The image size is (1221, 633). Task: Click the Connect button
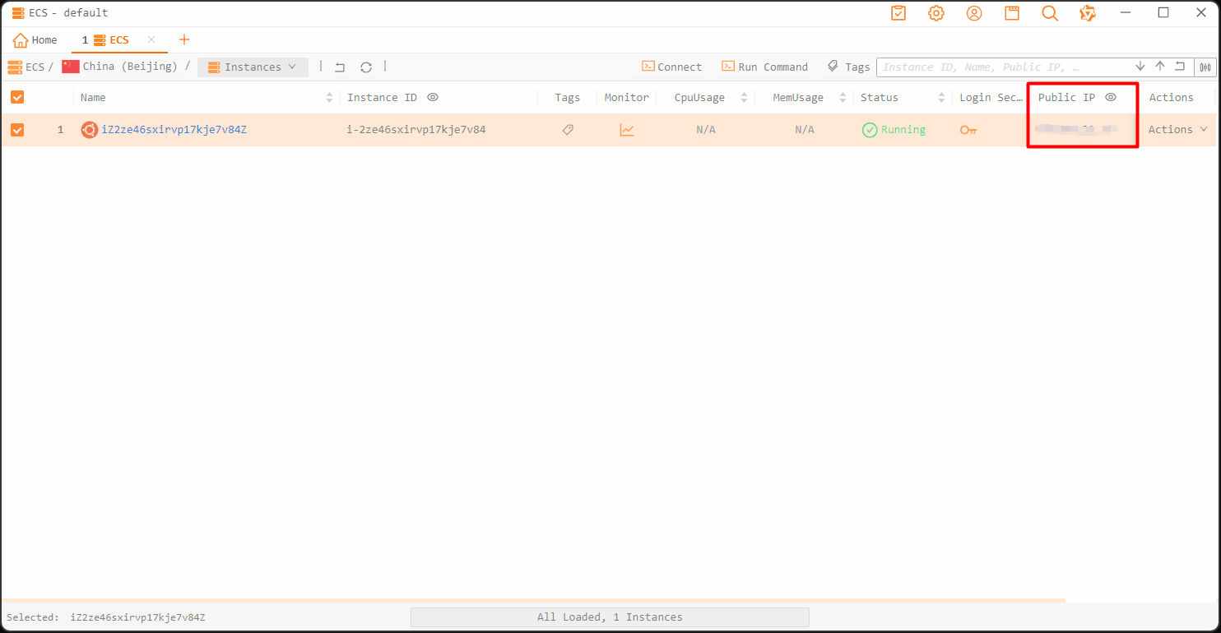pos(671,67)
